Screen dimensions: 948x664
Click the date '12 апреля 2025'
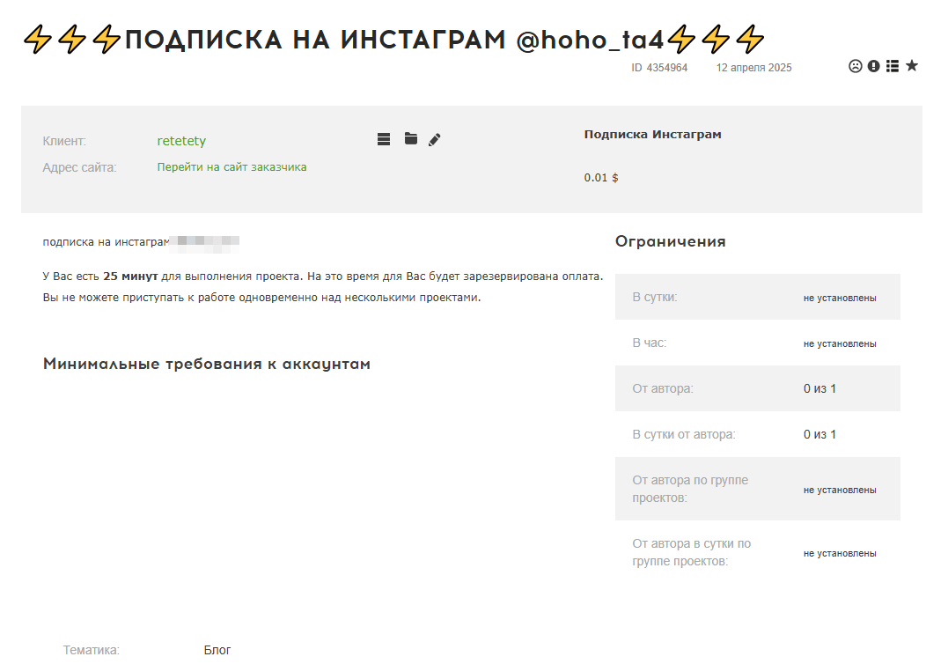(754, 68)
